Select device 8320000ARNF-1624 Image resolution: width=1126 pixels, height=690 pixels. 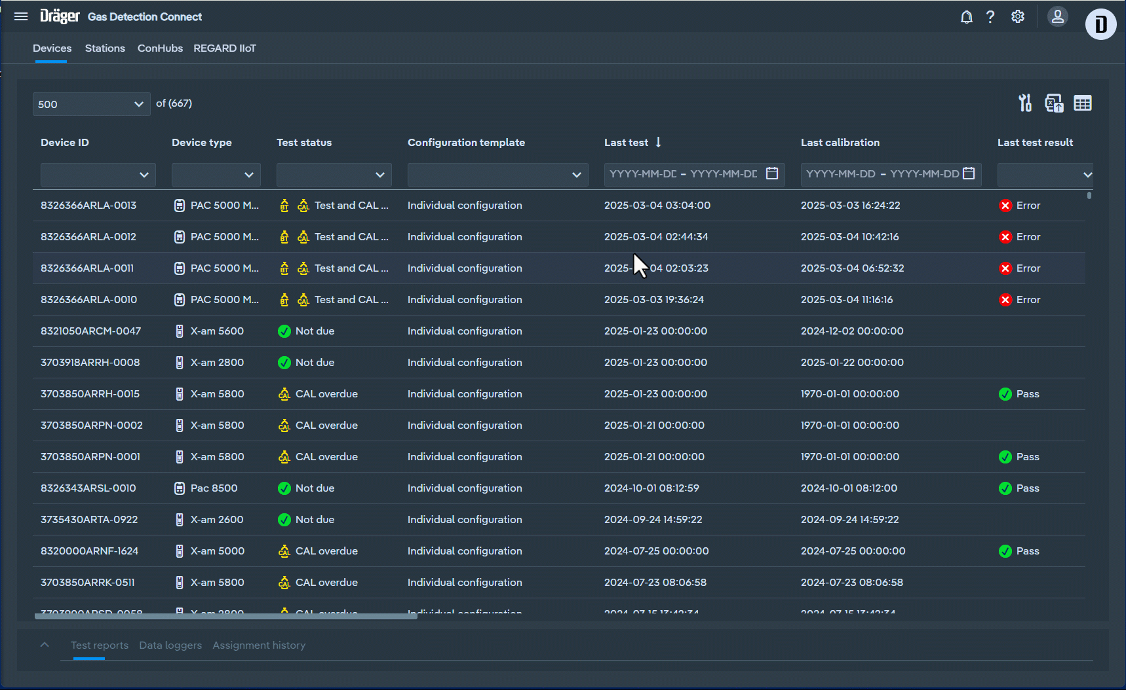point(90,551)
